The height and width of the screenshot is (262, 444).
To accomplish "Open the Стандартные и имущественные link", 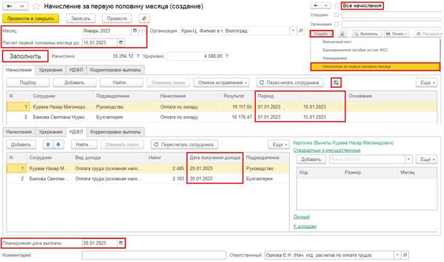I will click(x=327, y=151).
